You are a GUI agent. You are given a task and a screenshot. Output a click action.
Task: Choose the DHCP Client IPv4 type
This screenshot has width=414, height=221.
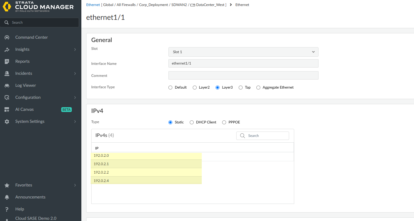[x=192, y=123]
